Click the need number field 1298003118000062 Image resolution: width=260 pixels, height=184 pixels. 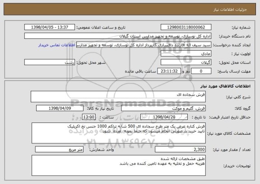pyautogui.click(x=186, y=27)
